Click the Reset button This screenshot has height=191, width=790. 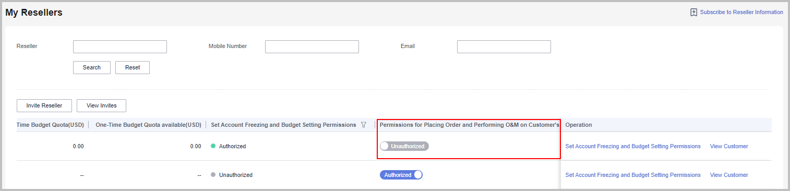tap(133, 67)
